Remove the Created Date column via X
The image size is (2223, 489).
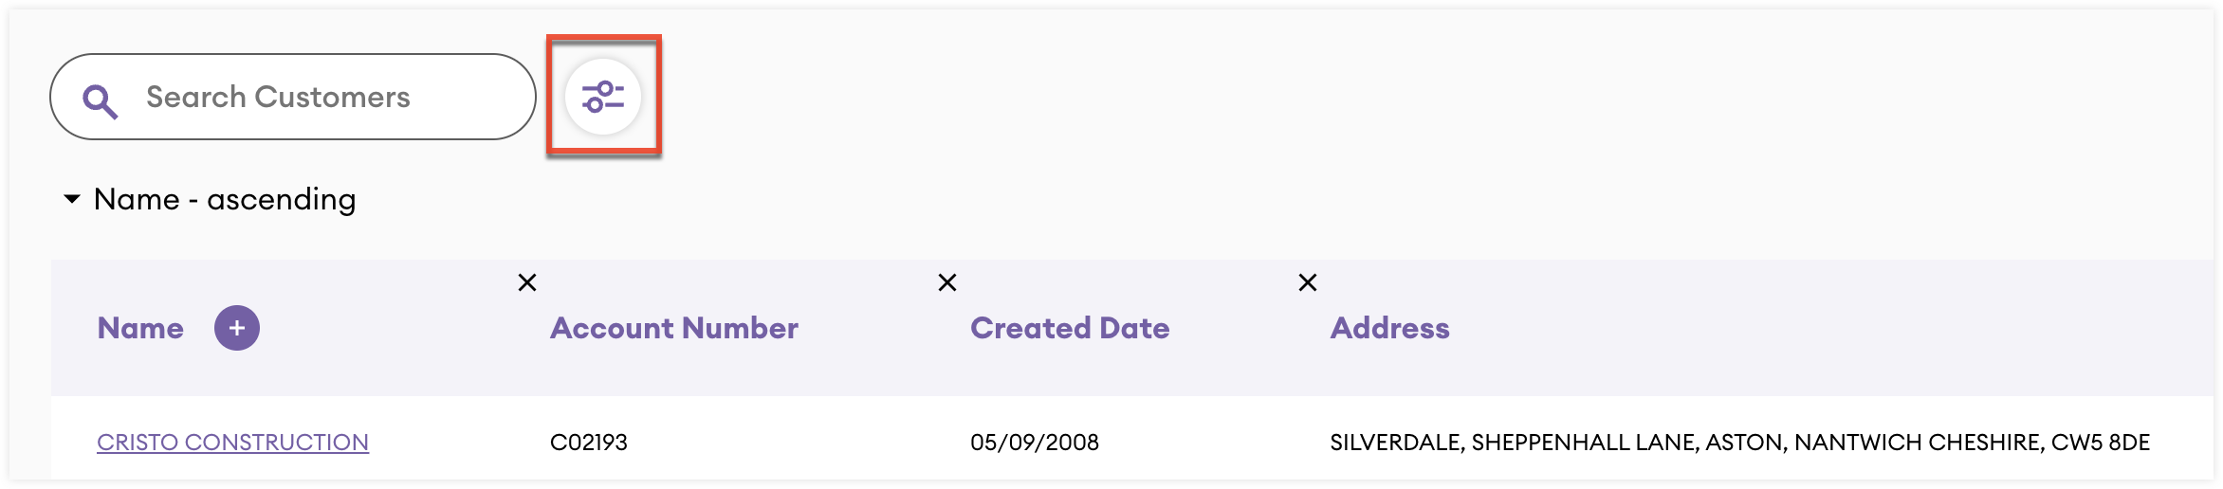click(946, 282)
